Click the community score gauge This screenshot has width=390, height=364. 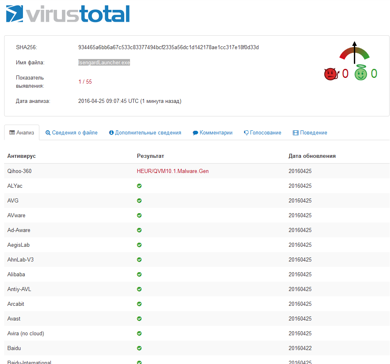click(354, 52)
